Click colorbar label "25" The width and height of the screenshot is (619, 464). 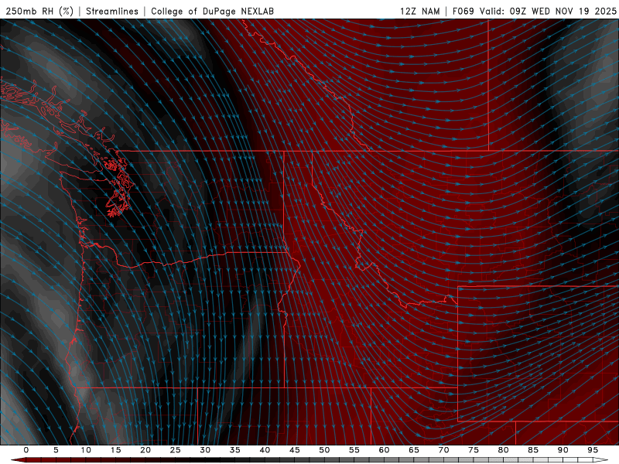(x=176, y=450)
